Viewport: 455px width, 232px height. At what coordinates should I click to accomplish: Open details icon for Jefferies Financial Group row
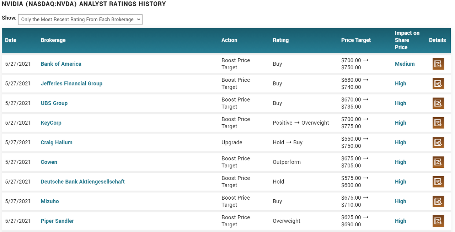click(x=438, y=83)
